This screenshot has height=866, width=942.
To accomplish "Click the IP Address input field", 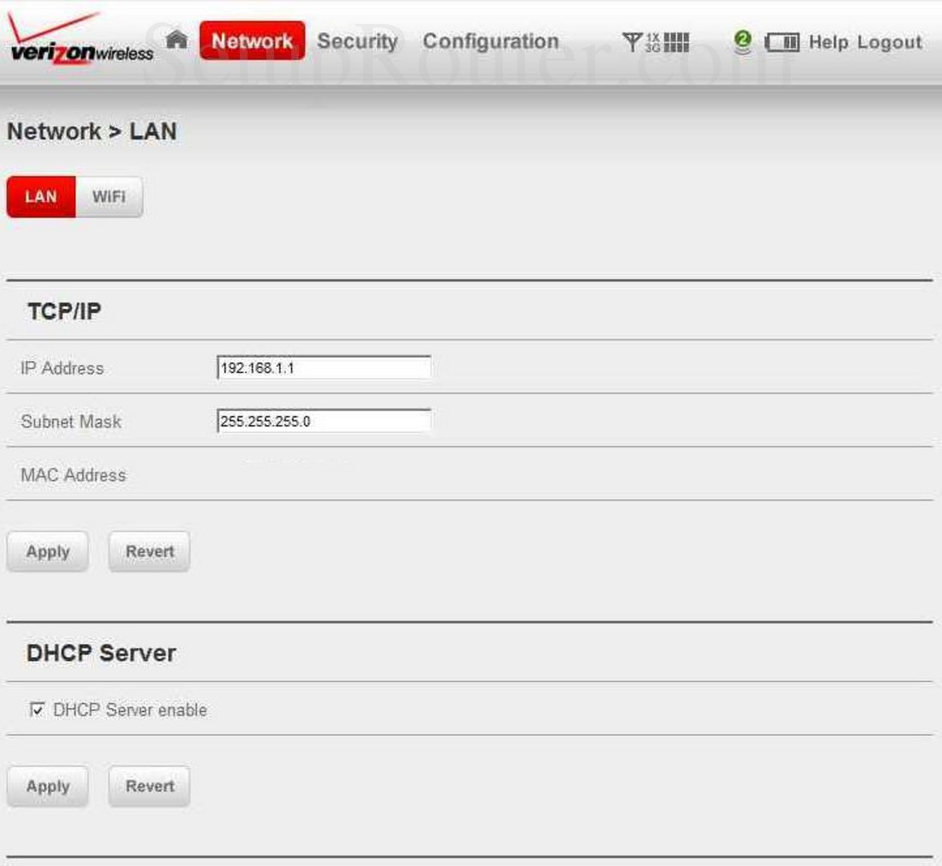I will click(324, 367).
